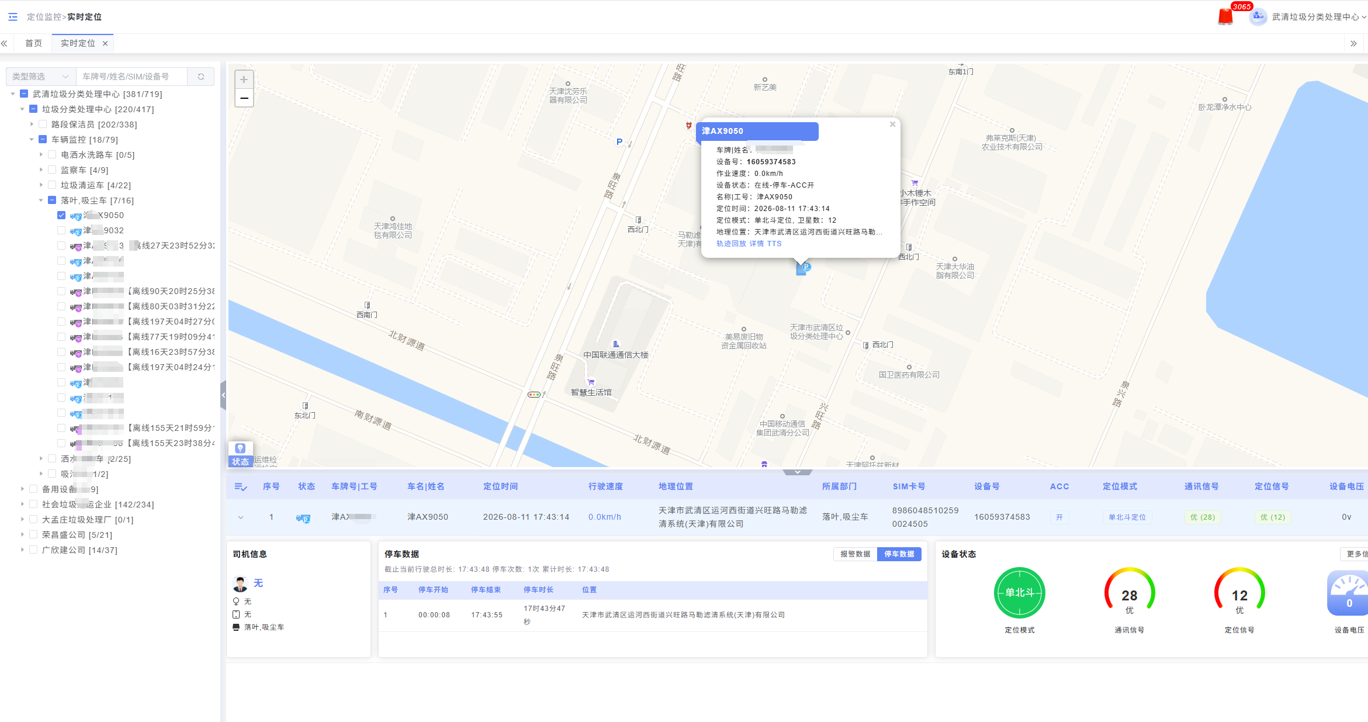This screenshot has width=1368, height=722.
Task: Click the user account avatar icon
Action: coord(1258,16)
